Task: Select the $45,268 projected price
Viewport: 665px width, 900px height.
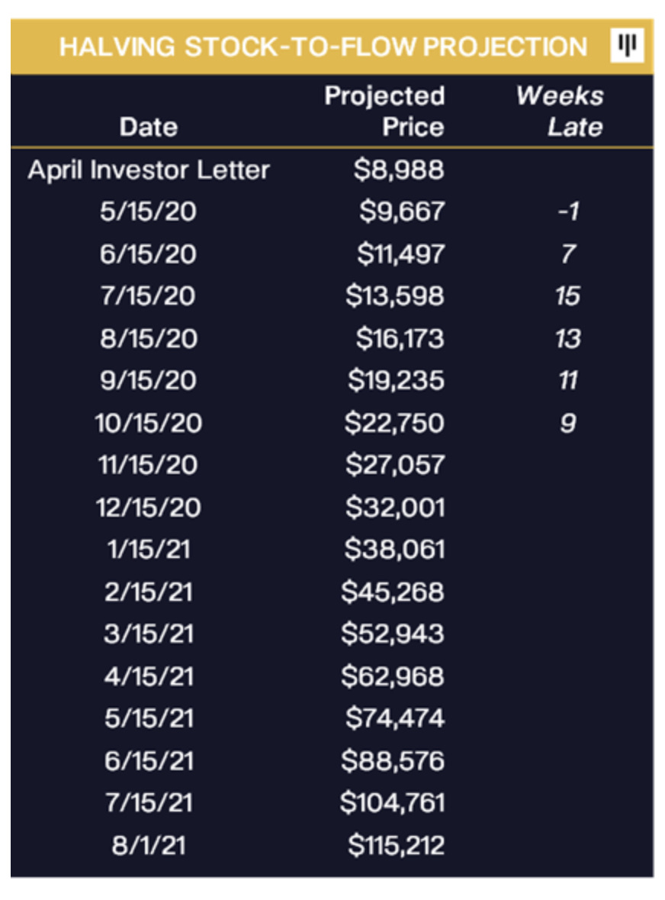Action: click(x=393, y=592)
